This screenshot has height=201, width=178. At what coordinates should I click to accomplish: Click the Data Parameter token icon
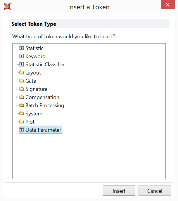(22, 130)
